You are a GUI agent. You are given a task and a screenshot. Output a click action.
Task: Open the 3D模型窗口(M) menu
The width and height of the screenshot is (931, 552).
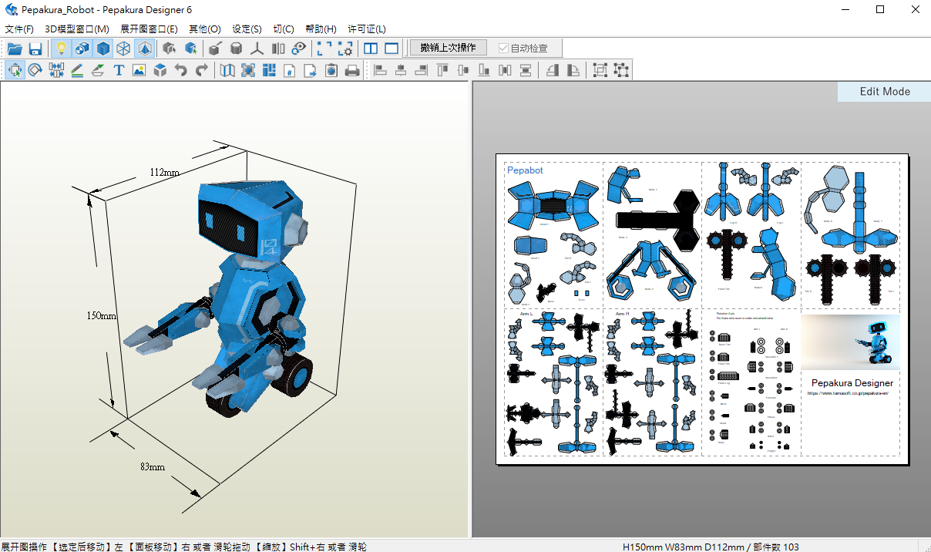coord(77,29)
